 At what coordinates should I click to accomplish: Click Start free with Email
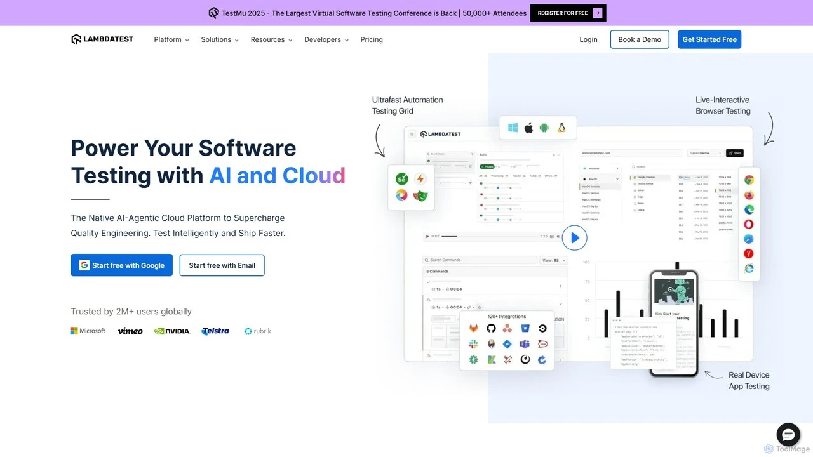(x=222, y=265)
